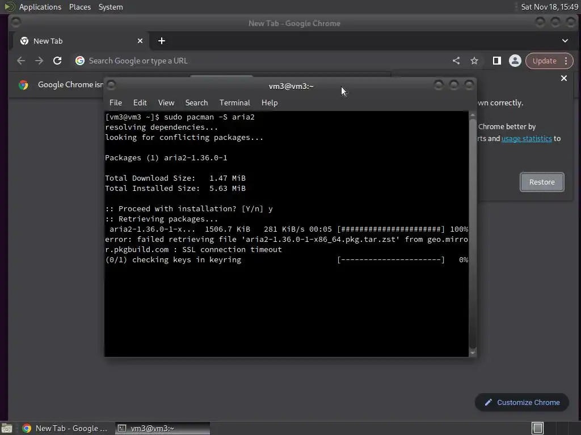This screenshot has height=435, width=581.
Task: Open a new Chrome tab
Action: [162, 41]
